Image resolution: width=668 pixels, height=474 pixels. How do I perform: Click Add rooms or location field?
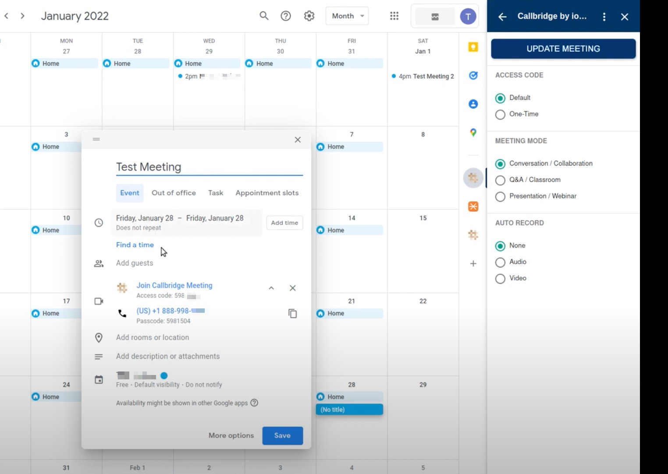pyautogui.click(x=153, y=338)
